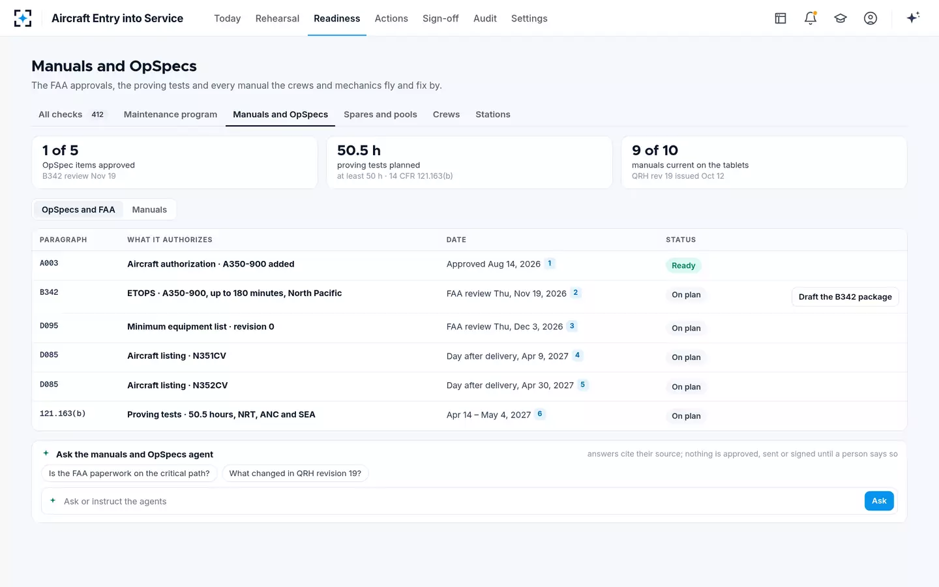Image resolution: width=939 pixels, height=587 pixels.
Task: Switch to the Crews tab
Action: click(446, 114)
